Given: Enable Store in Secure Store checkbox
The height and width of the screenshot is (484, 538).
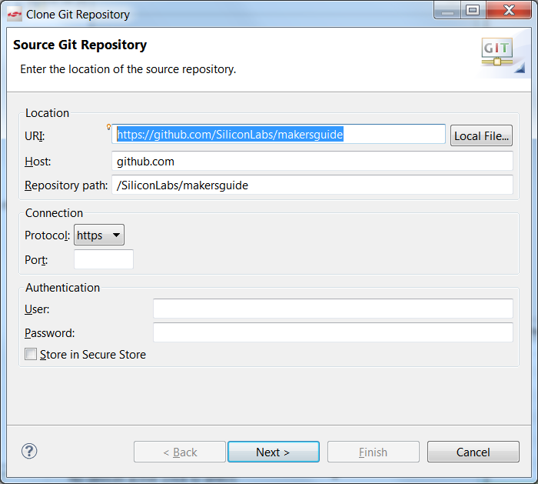Looking at the screenshot, I should click(x=31, y=354).
